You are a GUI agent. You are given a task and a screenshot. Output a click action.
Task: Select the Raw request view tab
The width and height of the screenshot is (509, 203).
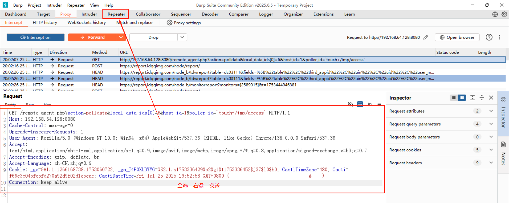point(30,105)
